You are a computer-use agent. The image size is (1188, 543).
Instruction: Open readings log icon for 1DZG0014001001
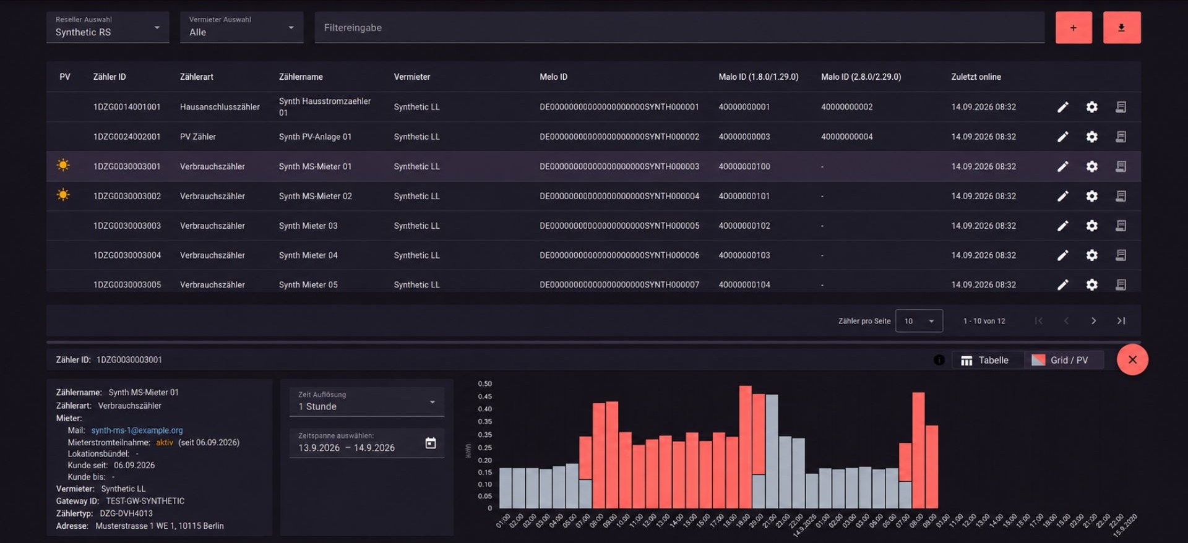1121,107
